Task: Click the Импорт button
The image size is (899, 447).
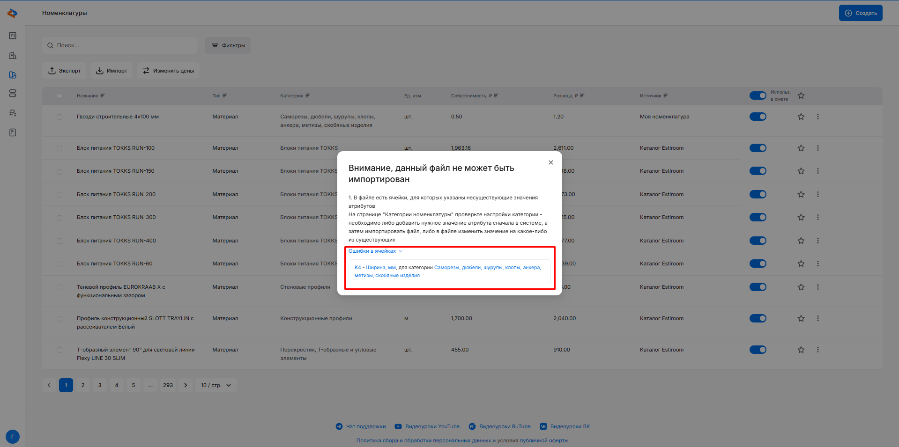Action: (111, 71)
